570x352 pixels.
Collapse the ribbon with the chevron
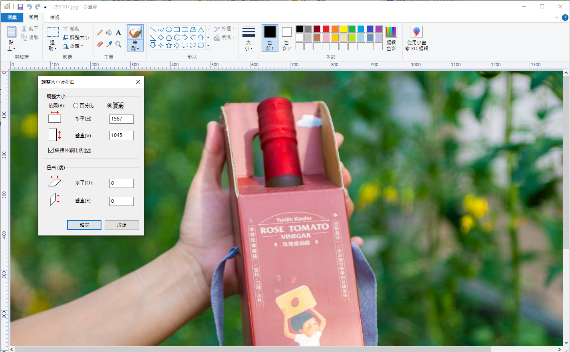click(556, 18)
